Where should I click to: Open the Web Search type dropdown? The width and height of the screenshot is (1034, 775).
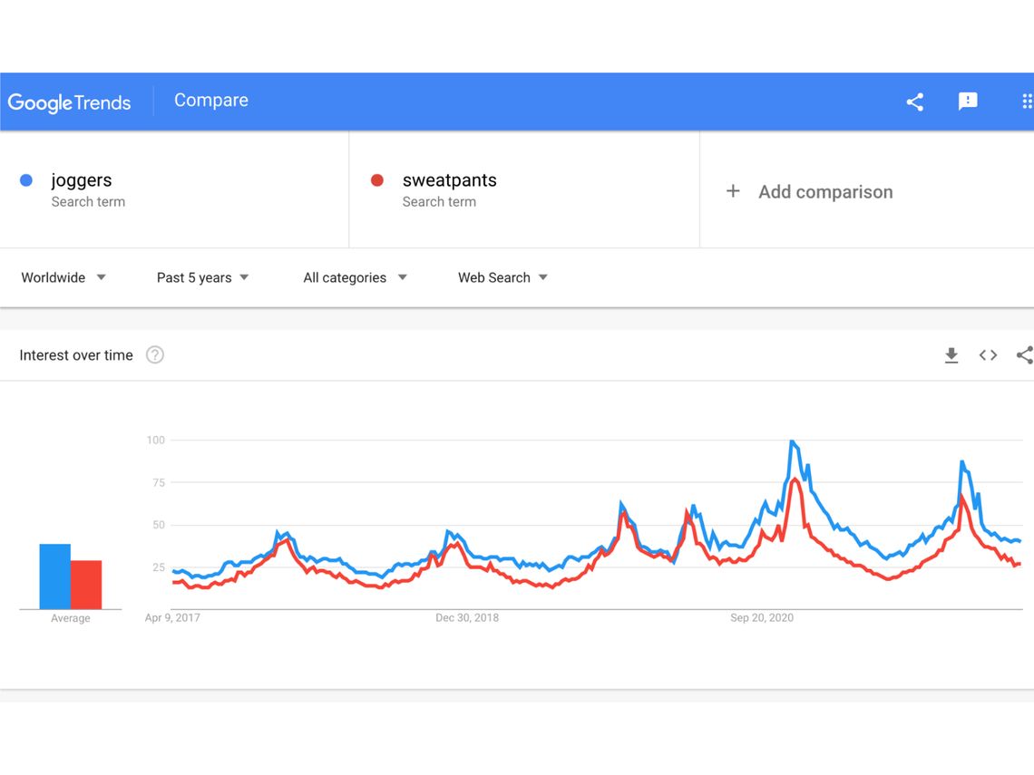pyautogui.click(x=502, y=277)
